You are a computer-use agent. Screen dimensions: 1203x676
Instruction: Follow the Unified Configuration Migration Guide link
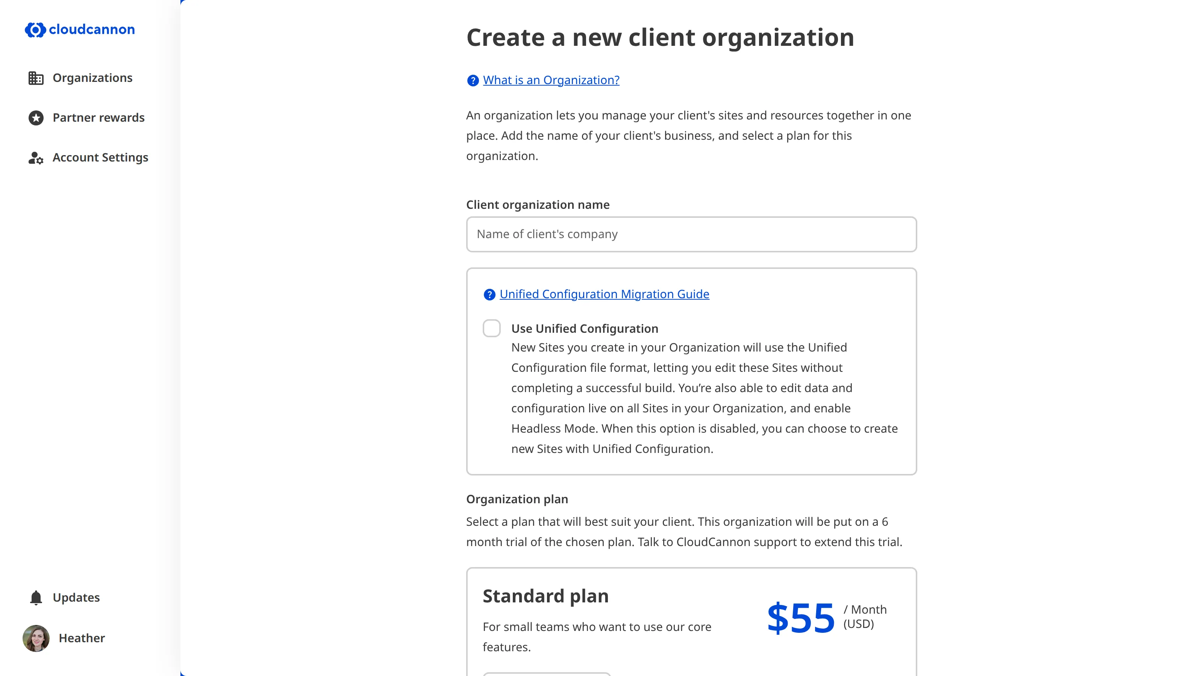604,294
